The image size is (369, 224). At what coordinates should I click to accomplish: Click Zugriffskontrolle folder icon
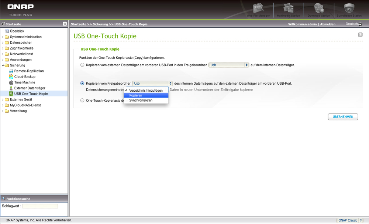7,48
